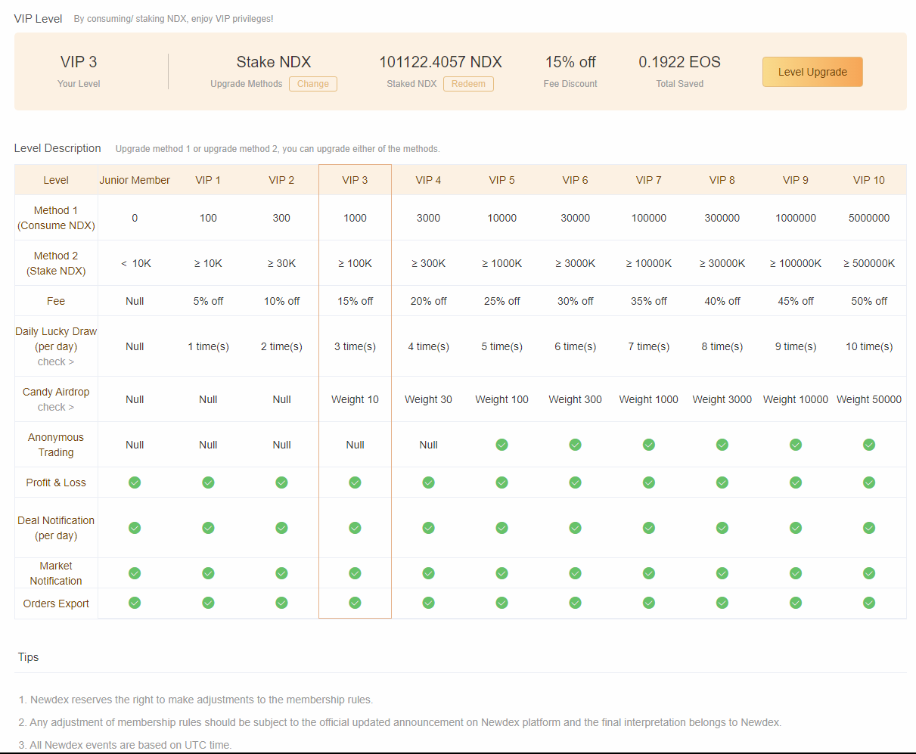Click VIP 1 Market Notification checkmark
This screenshot has width=916, height=754.
click(x=208, y=573)
